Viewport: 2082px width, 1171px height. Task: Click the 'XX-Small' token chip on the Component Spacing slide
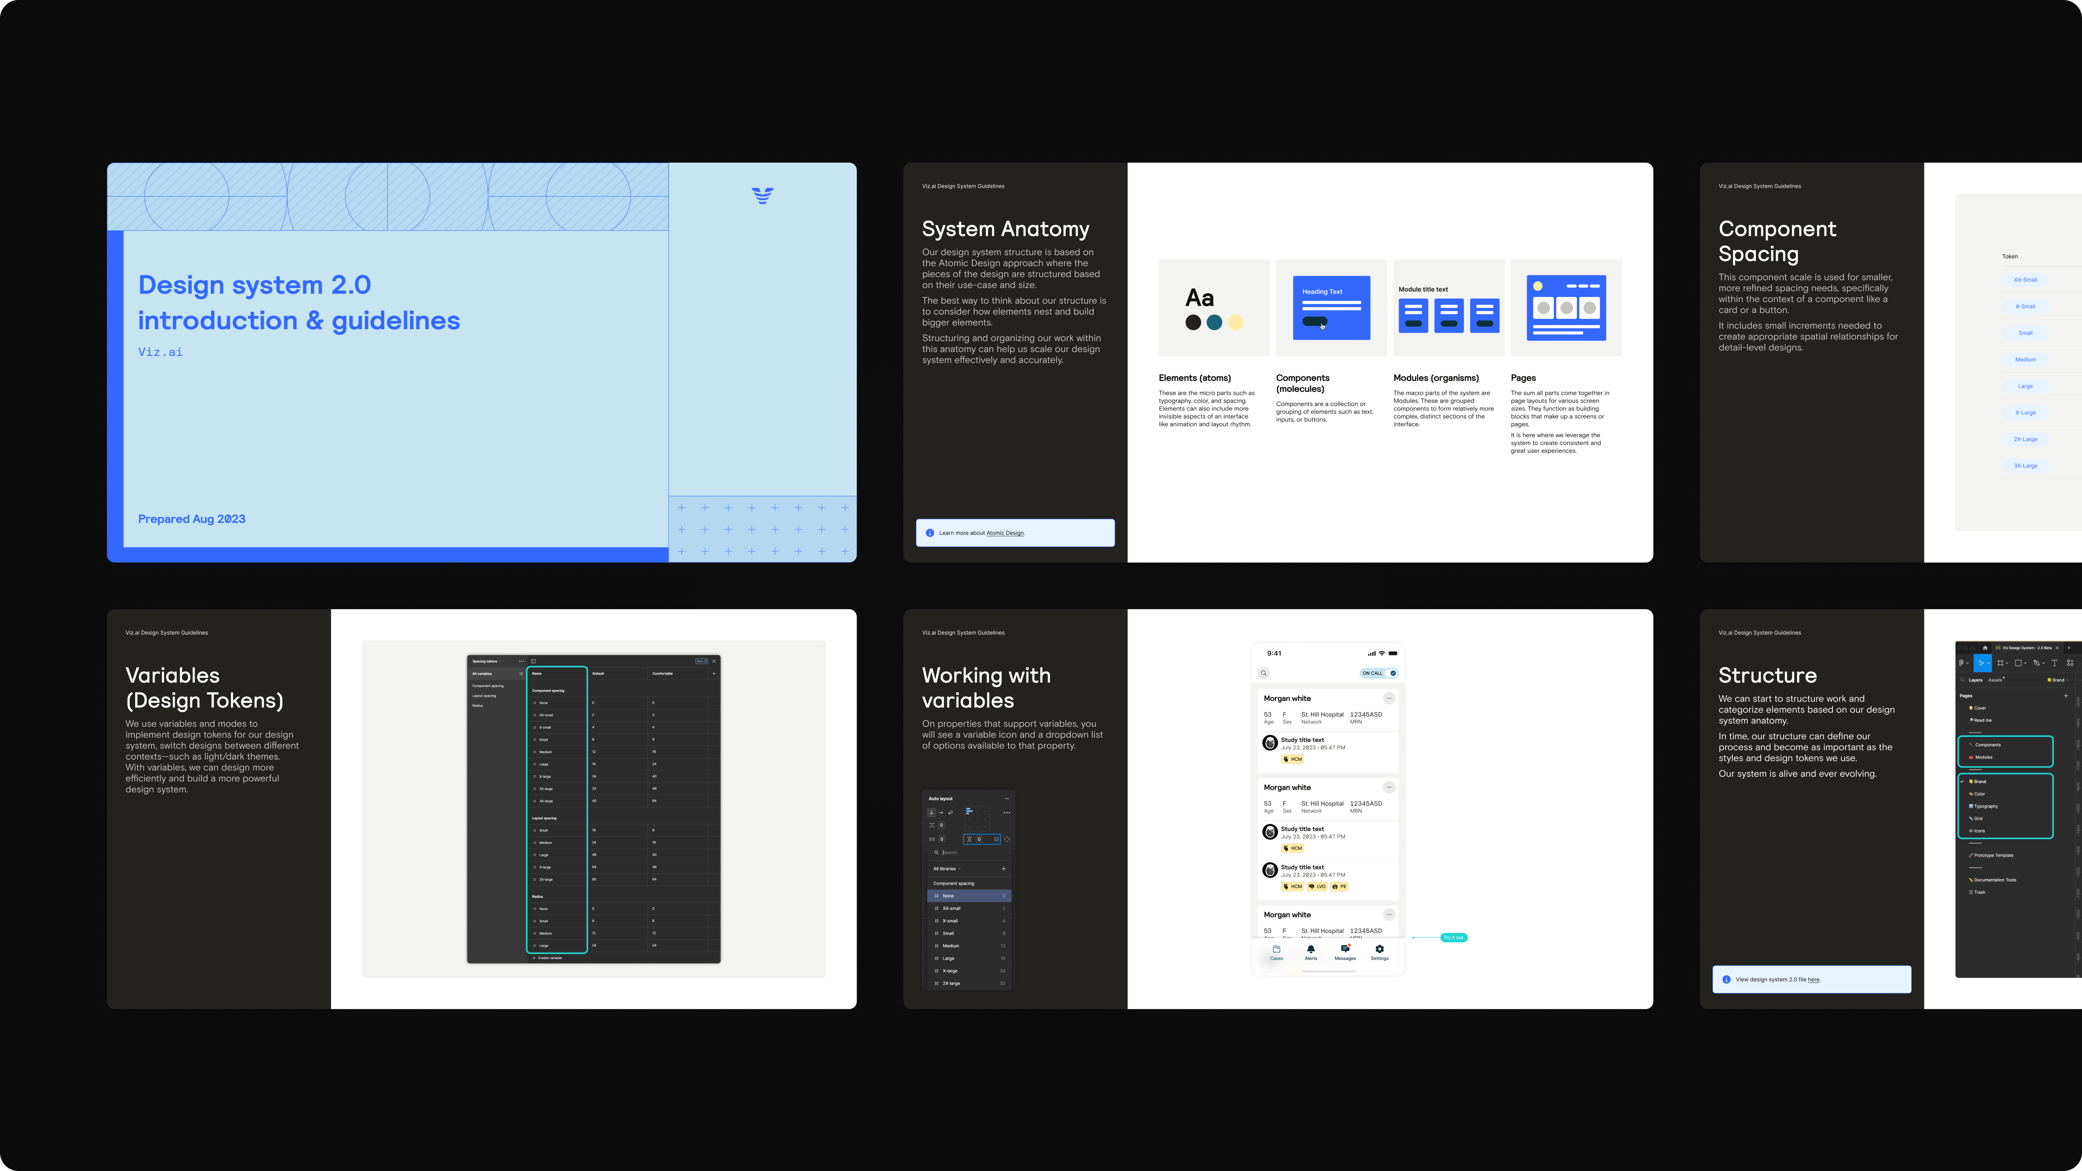[x=2025, y=280]
